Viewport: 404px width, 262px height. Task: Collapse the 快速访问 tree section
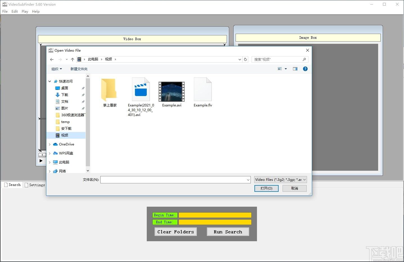click(x=50, y=81)
